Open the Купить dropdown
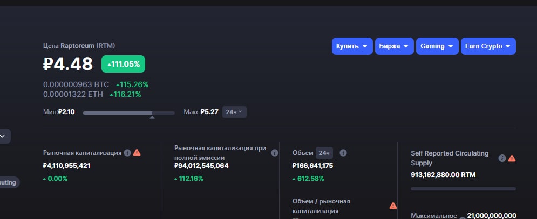The image size is (537, 219). coord(352,46)
